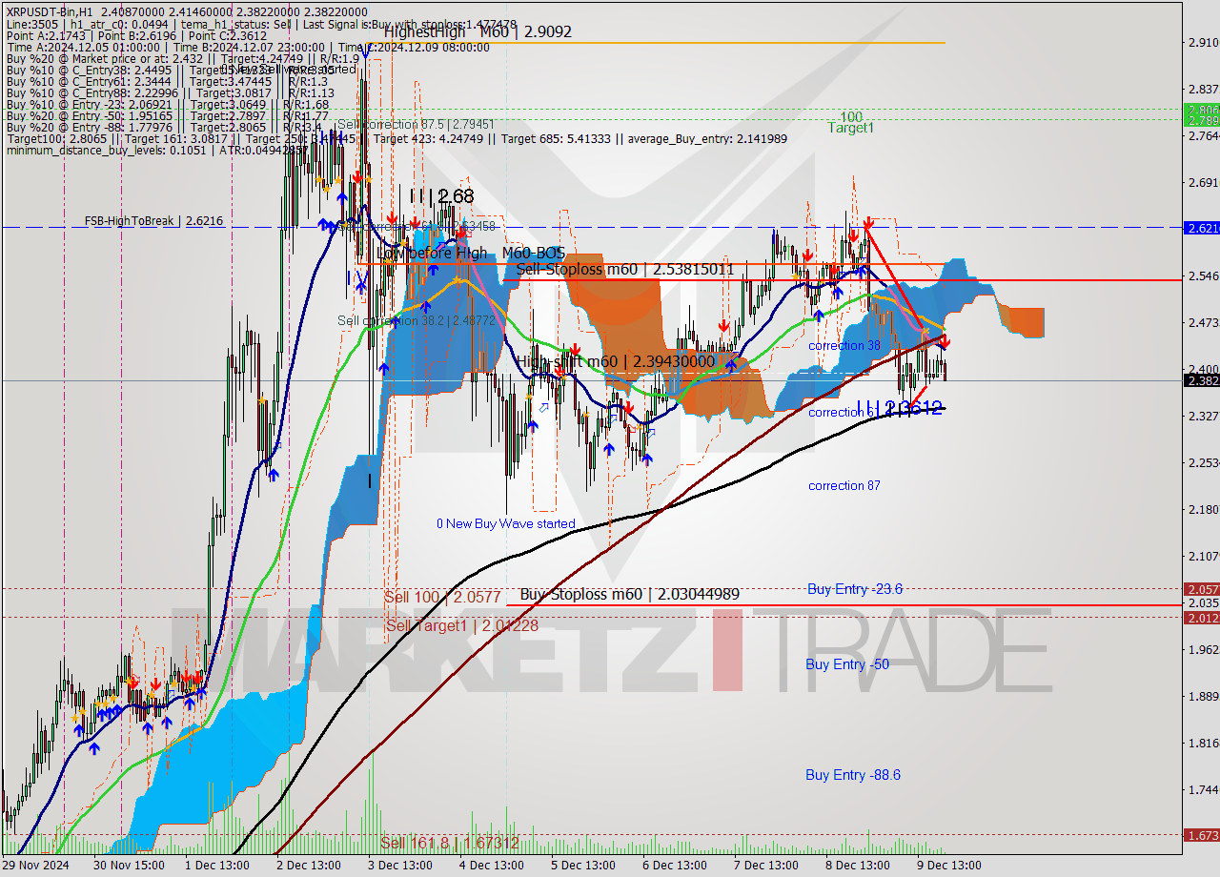Click the High-shift m60 | 2.39430000 label
The height and width of the screenshot is (877, 1220).
pyautogui.click(x=616, y=361)
